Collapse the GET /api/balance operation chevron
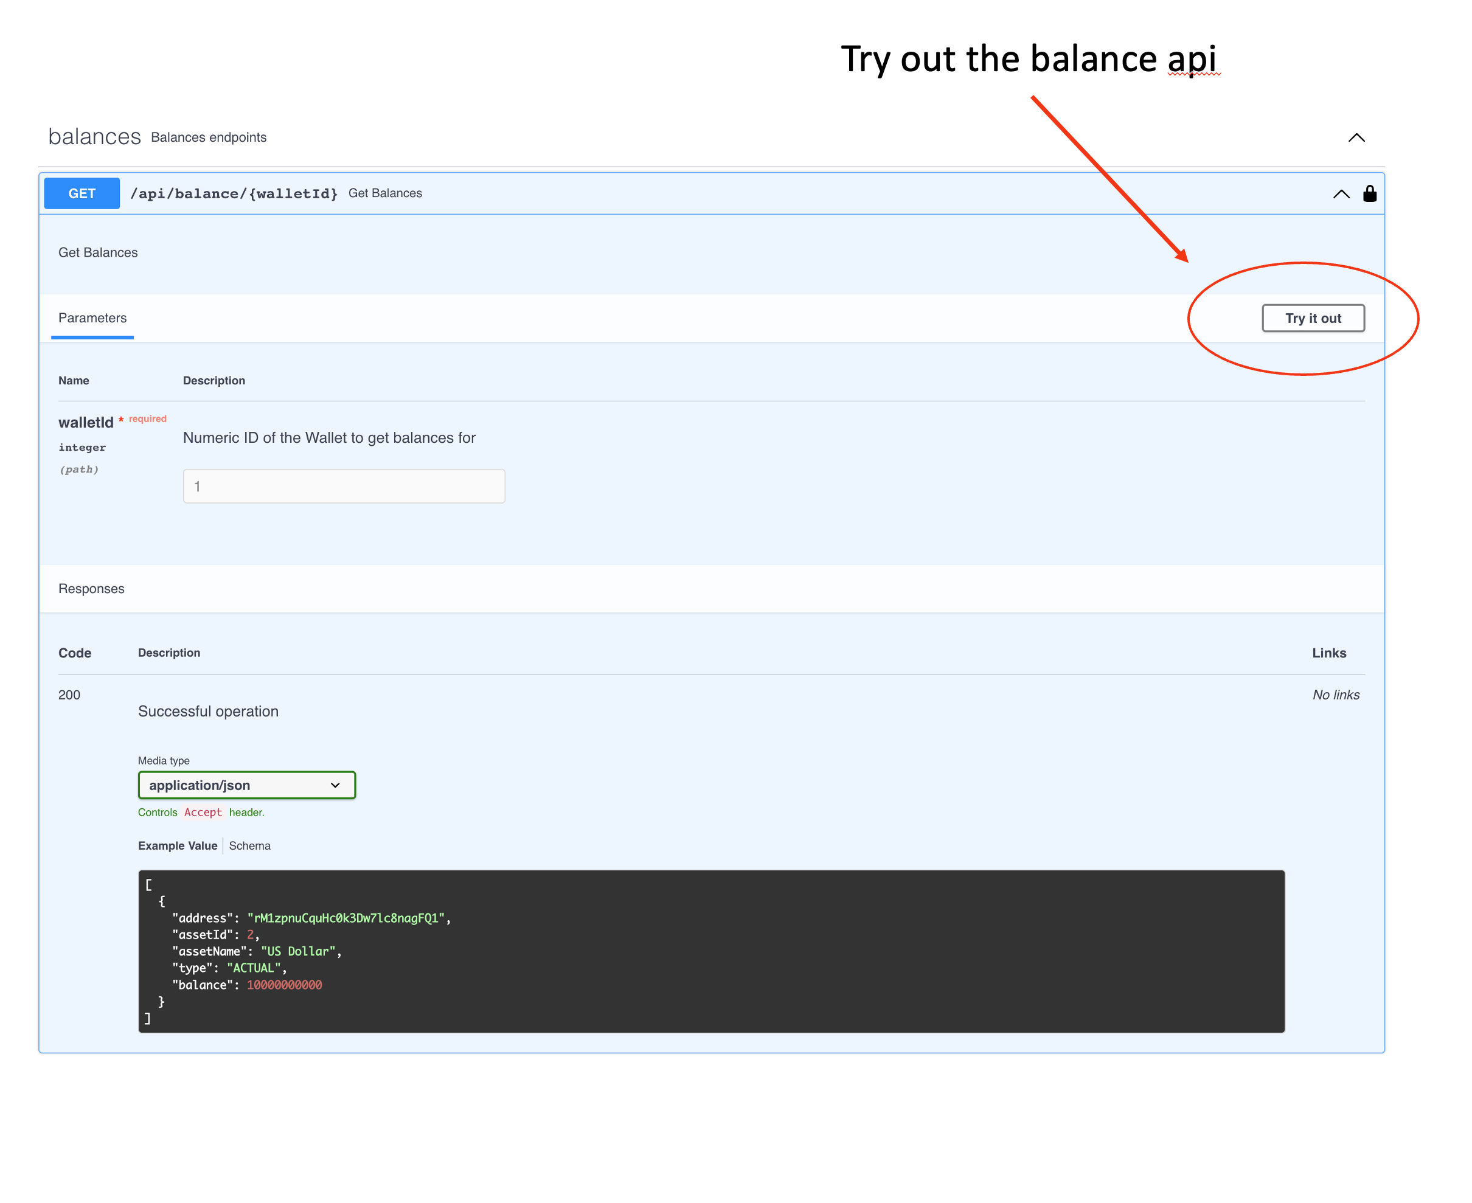Screen dimensions: 1472x1203 (x=1341, y=194)
